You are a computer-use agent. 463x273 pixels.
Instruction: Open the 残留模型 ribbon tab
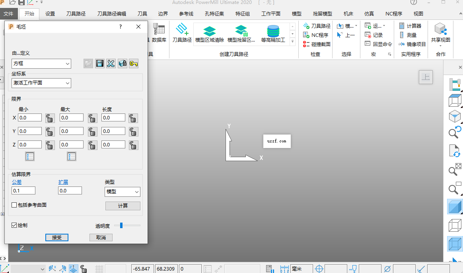point(322,13)
